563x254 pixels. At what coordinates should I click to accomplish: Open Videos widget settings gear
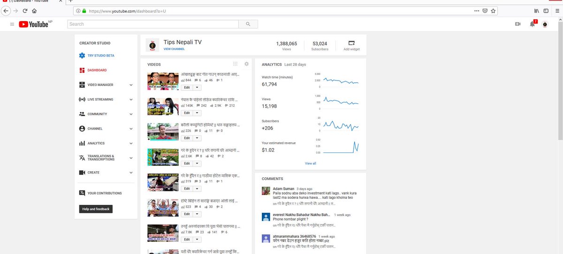pos(246,64)
